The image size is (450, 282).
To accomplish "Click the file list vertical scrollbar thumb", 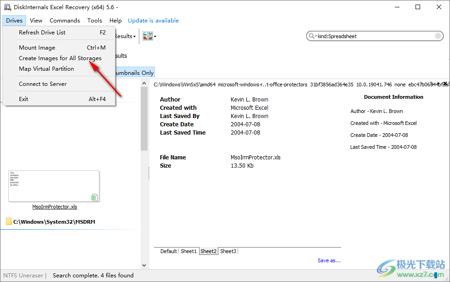I will coord(144,119).
